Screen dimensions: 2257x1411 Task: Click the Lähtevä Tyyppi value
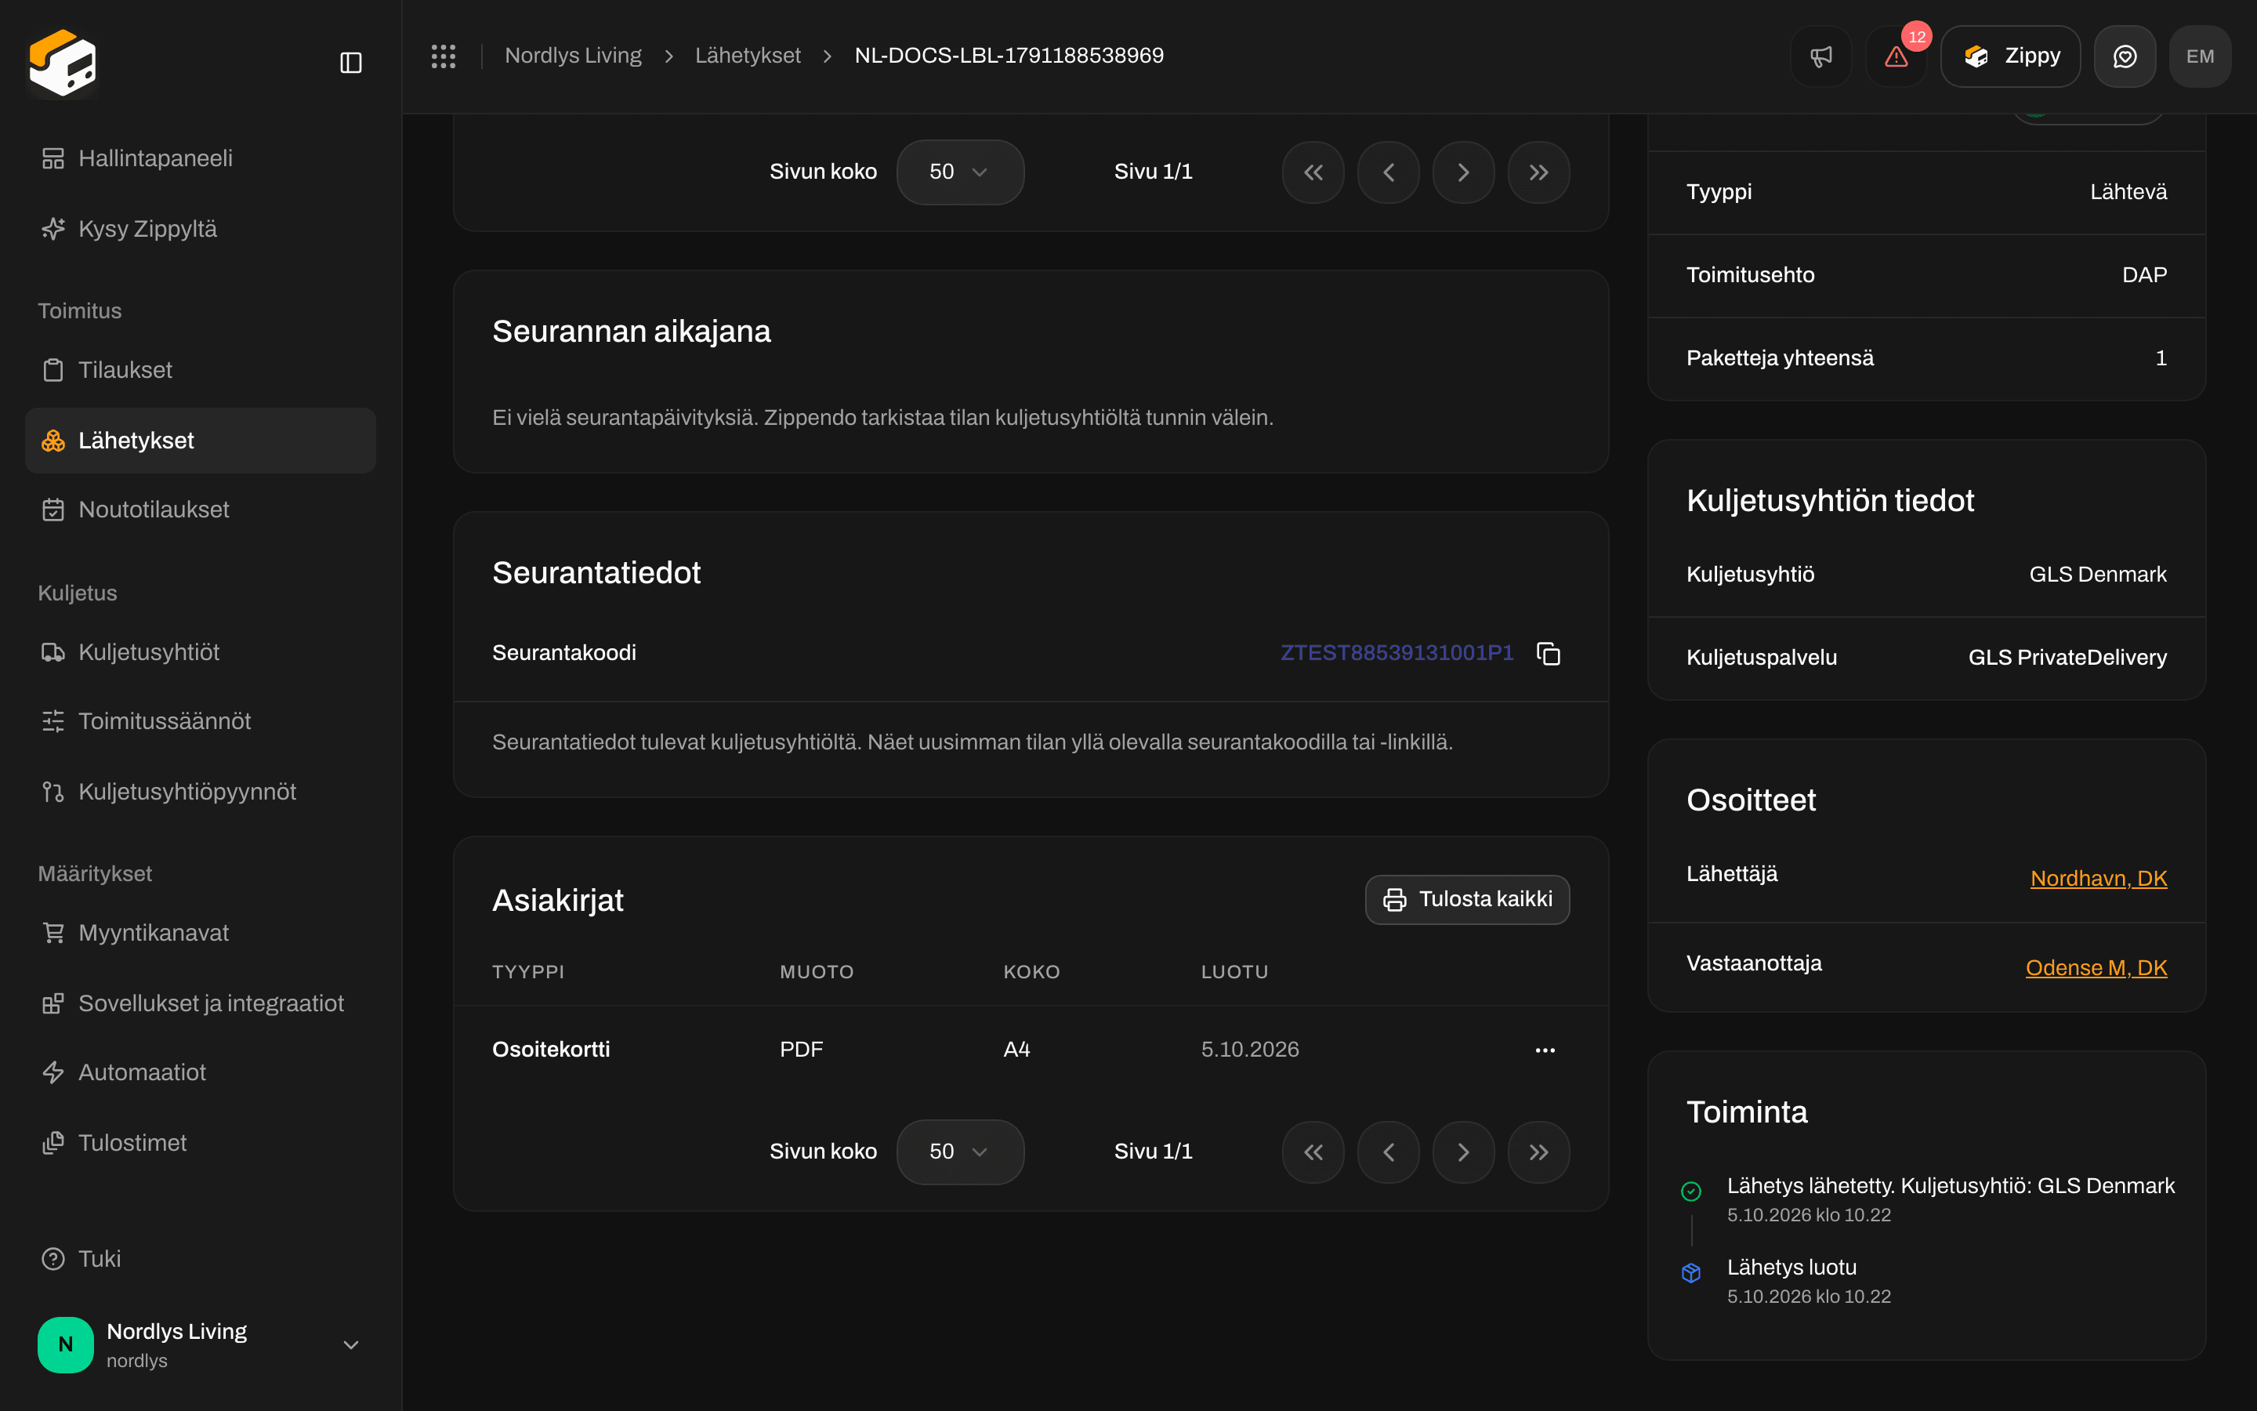2128,191
